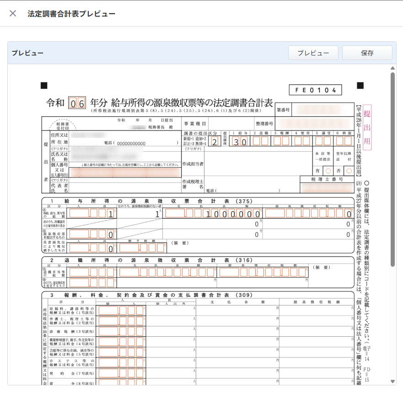Click the プレビュー button
This screenshot has height=417, width=403.
313,53
